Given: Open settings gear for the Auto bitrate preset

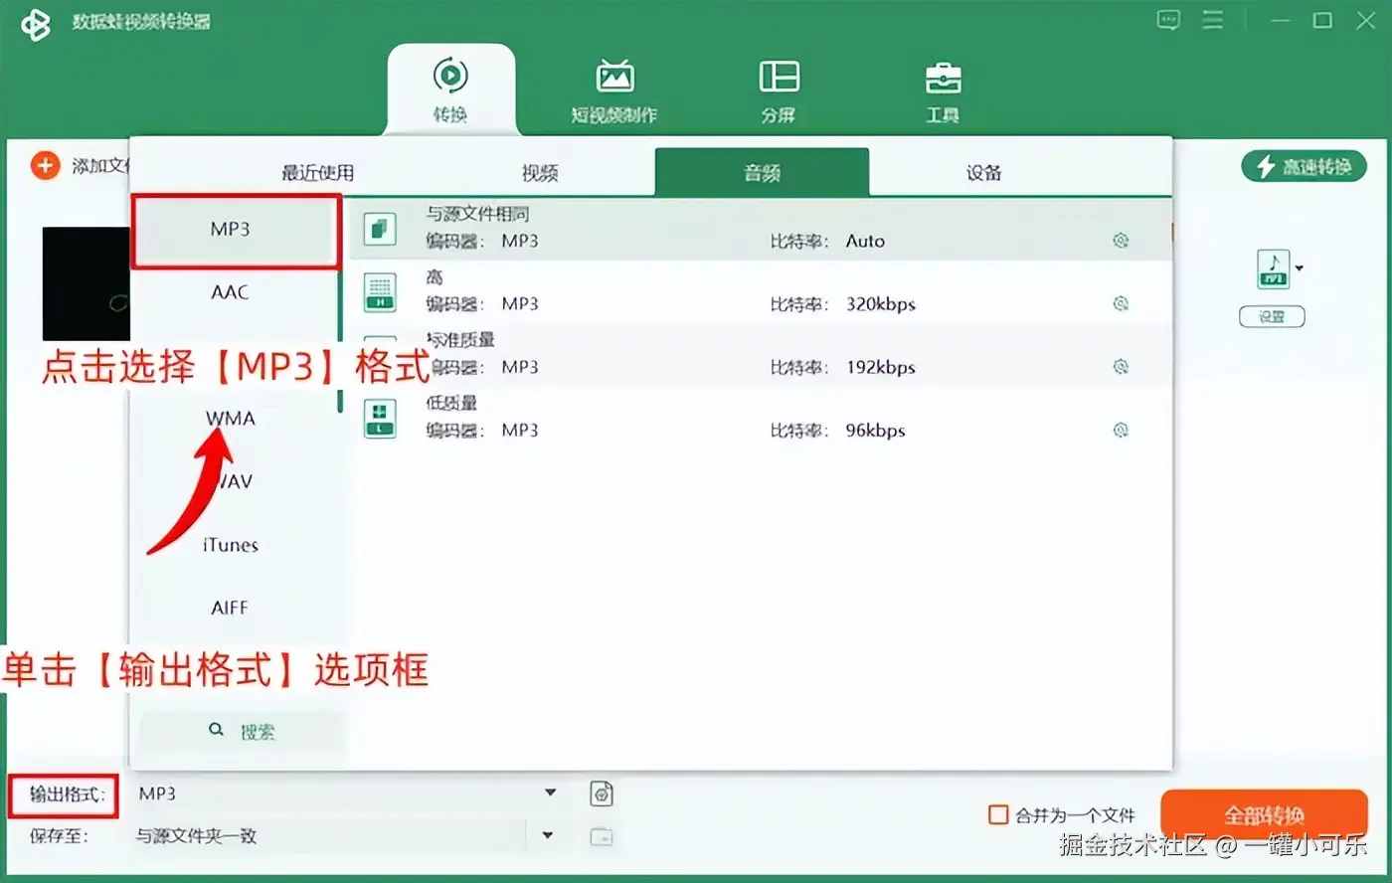Looking at the screenshot, I should pos(1121,241).
